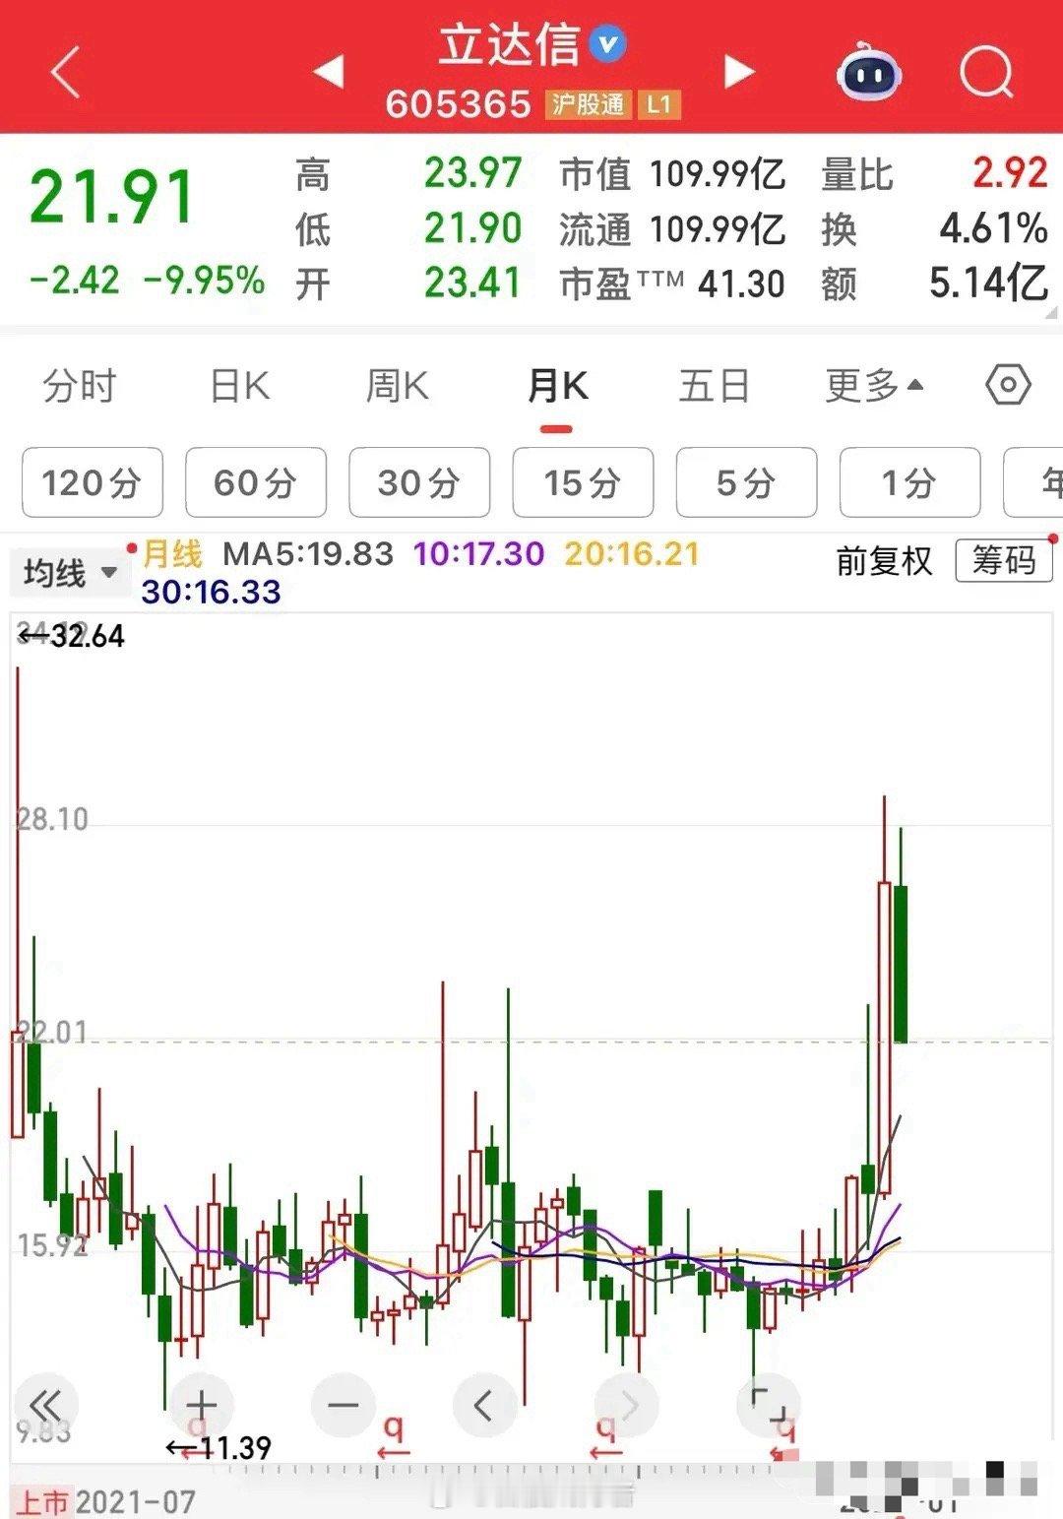Select the 五日 tab

click(714, 385)
